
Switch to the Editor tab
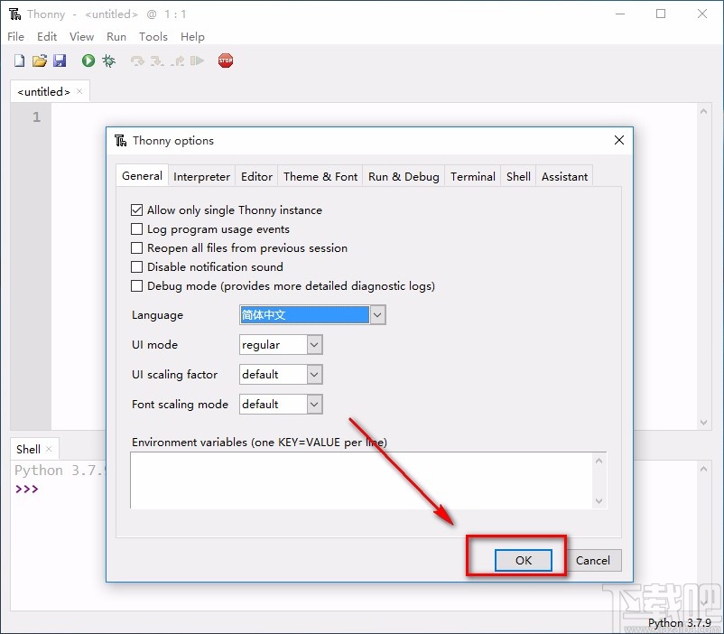[x=256, y=176]
